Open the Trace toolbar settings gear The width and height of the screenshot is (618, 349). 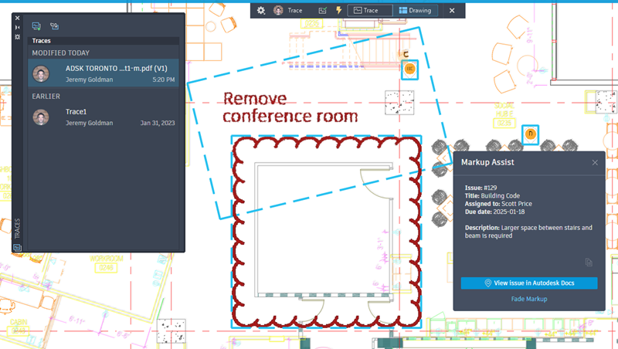click(261, 11)
